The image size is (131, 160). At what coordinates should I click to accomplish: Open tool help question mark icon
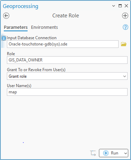point(125,27)
